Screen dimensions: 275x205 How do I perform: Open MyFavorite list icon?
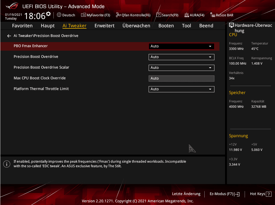84,15
